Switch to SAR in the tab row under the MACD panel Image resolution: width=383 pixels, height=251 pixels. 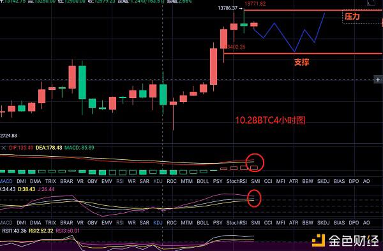point(144,181)
